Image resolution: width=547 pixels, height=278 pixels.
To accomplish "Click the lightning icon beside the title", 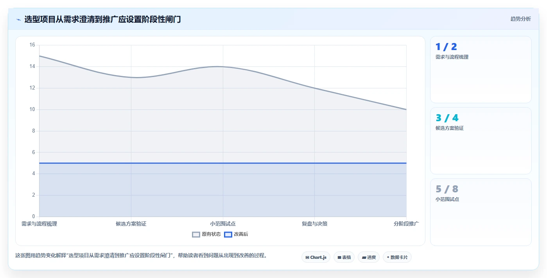I will (x=18, y=20).
